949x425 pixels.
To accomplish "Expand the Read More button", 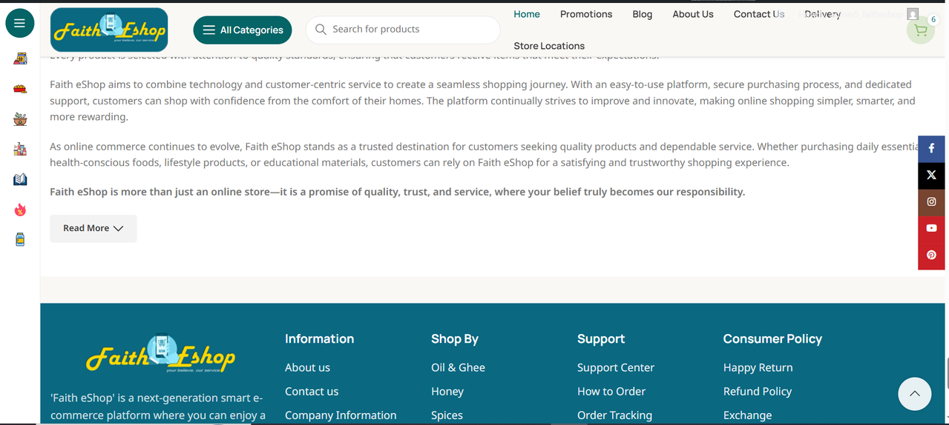I will point(93,228).
